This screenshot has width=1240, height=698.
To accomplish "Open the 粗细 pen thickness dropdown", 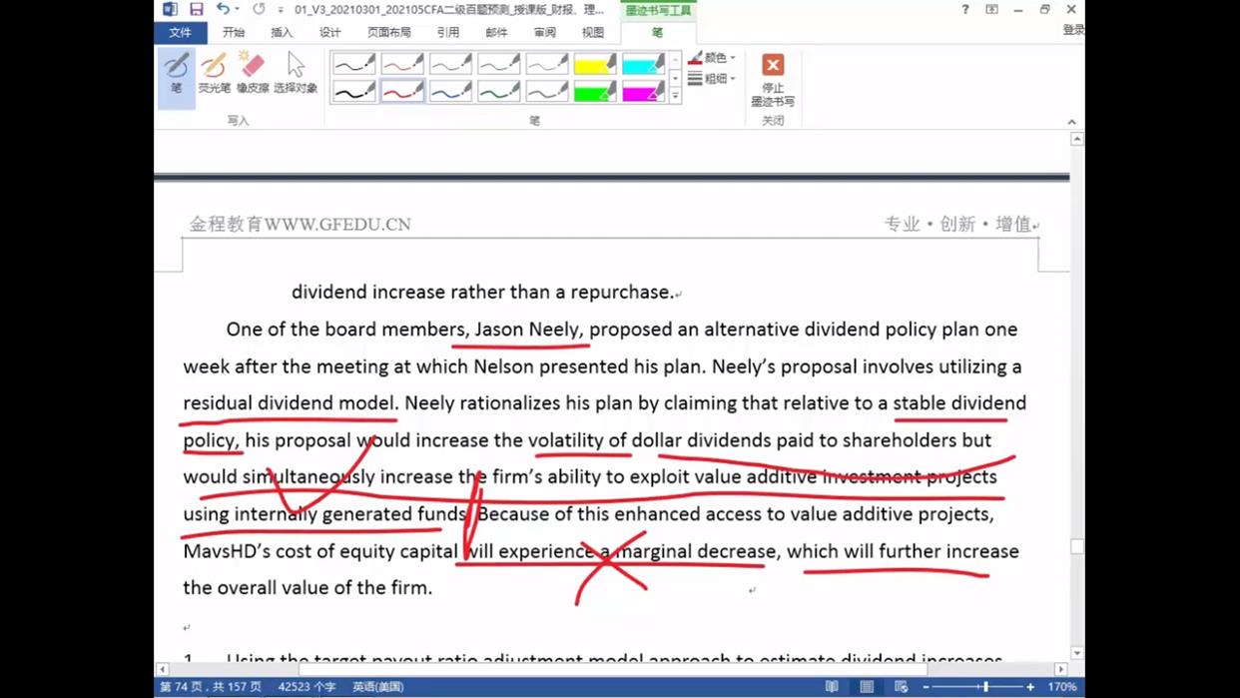I will coord(713,79).
